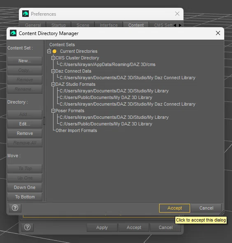
Task: Click Edit... directory button
Action: pos(25,124)
